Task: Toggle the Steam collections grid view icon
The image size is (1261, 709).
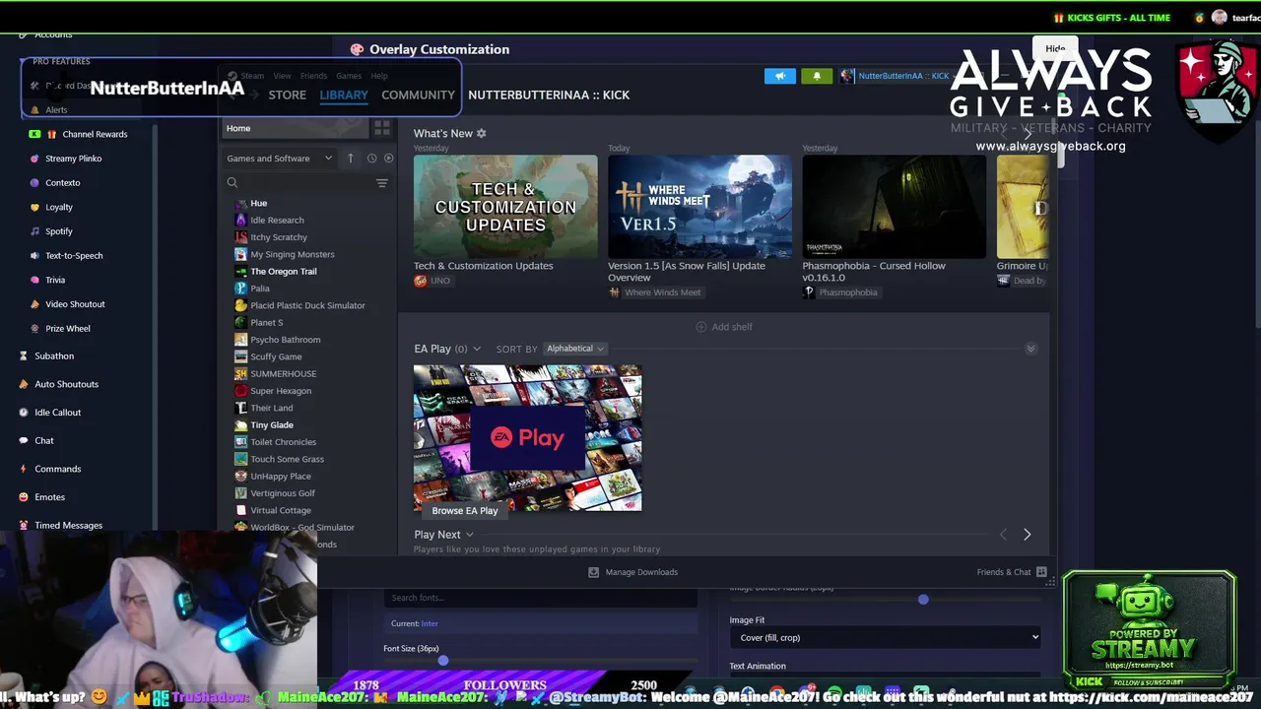Action: 382,128
